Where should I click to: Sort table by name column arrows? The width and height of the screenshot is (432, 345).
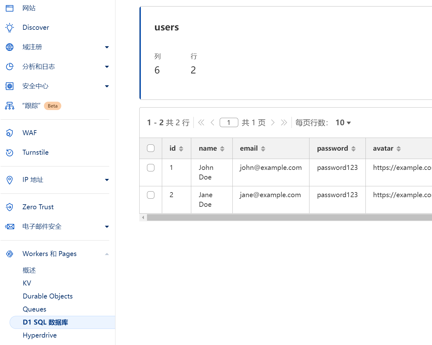click(222, 149)
